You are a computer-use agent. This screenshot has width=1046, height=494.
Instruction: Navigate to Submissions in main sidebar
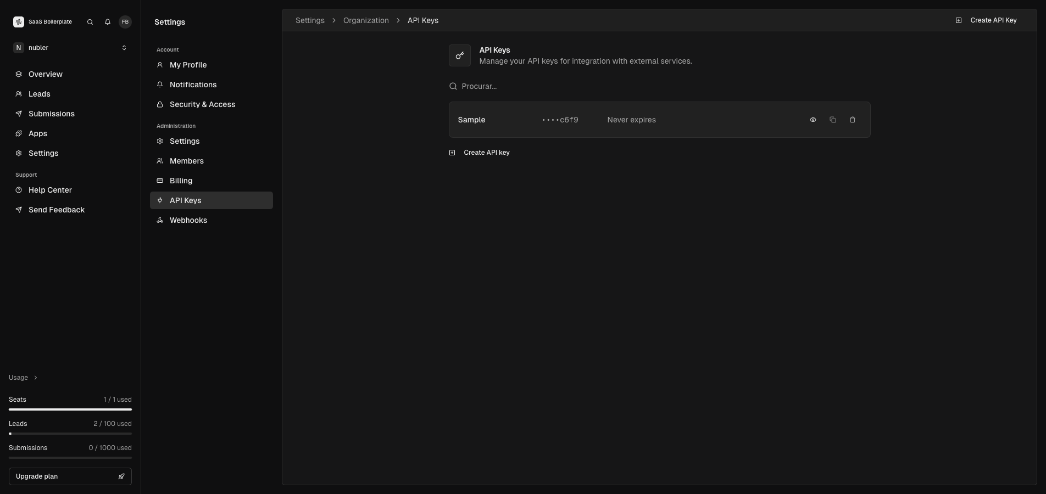click(51, 114)
